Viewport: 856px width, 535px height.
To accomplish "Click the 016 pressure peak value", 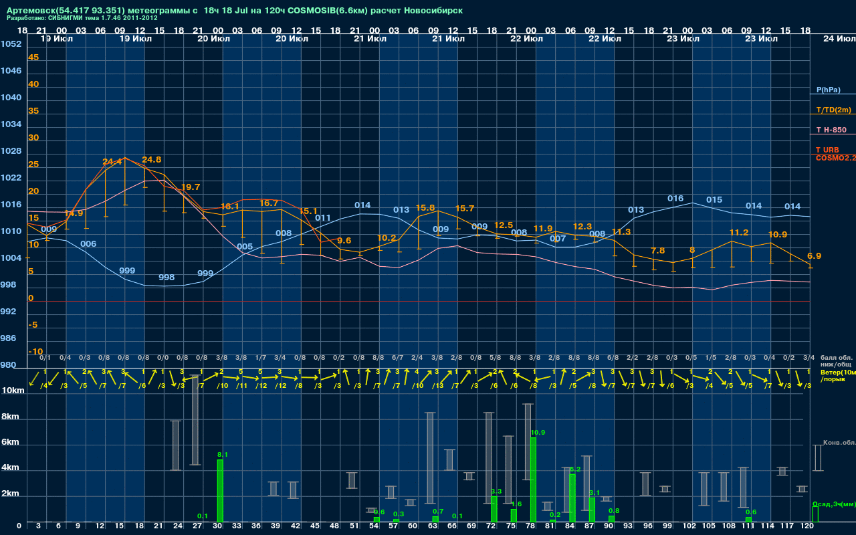I will (675, 199).
